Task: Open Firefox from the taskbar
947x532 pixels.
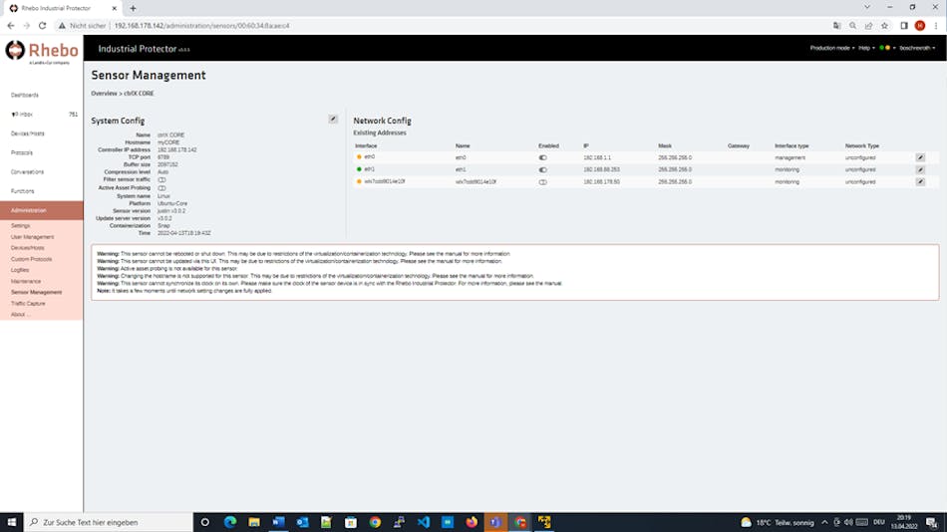Action: [x=472, y=522]
